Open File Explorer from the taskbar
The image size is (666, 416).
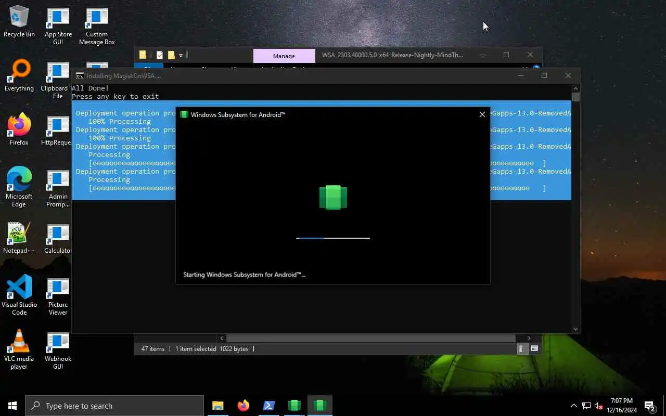point(217,406)
